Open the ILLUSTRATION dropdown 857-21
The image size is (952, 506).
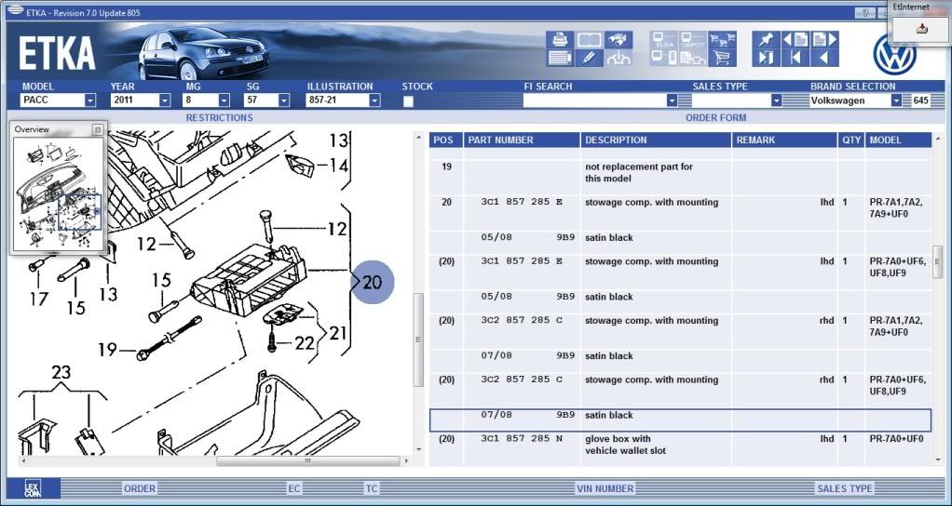pyautogui.click(x=374, y=100)
